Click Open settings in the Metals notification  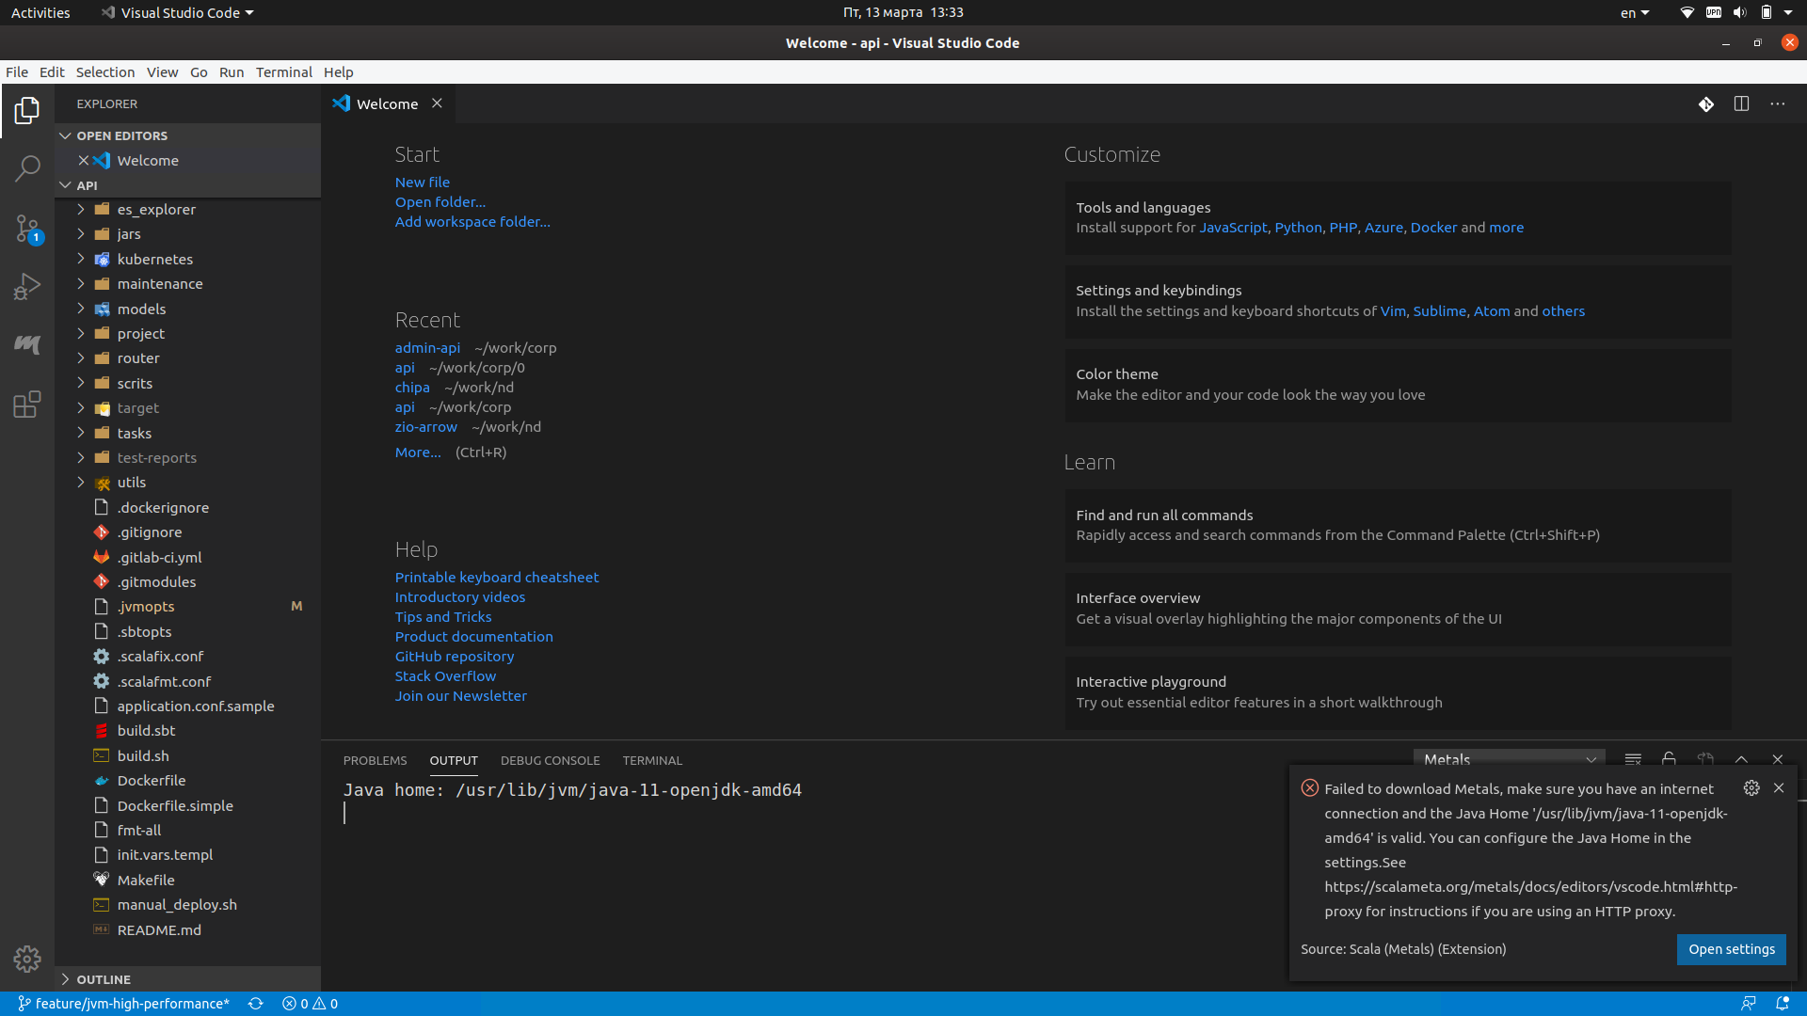pos(1731,949)
